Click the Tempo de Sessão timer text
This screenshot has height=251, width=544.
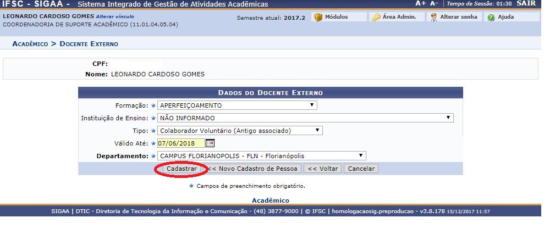point(479,3)
